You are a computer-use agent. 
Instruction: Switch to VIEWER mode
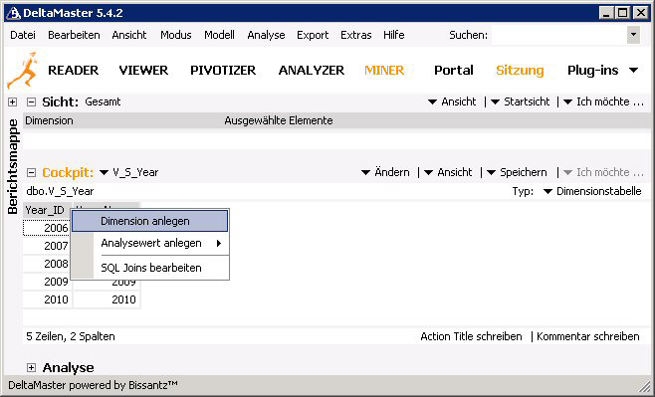coord(143,70)
